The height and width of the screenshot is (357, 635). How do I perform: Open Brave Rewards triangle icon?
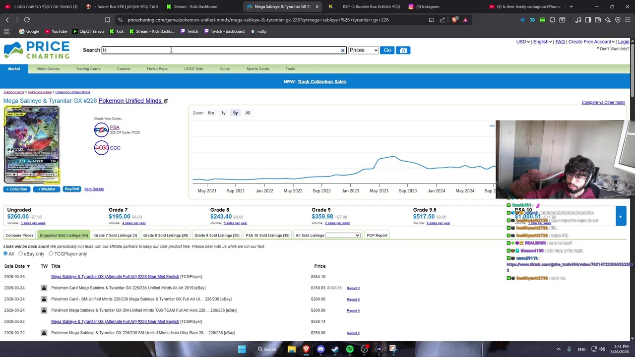pos(465,20)
